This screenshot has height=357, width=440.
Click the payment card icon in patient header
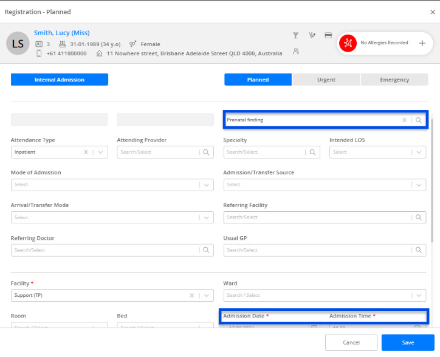tap(328, 35)
